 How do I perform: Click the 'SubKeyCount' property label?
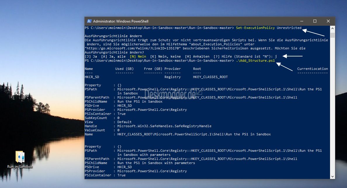click(x=96, y=118)
